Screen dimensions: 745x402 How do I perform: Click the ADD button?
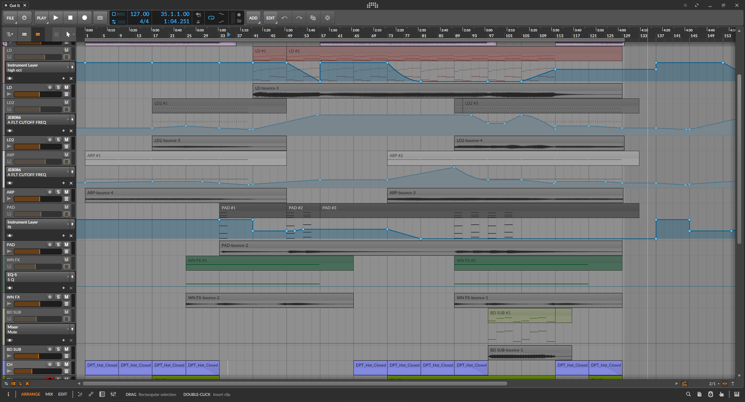[253, 18]
